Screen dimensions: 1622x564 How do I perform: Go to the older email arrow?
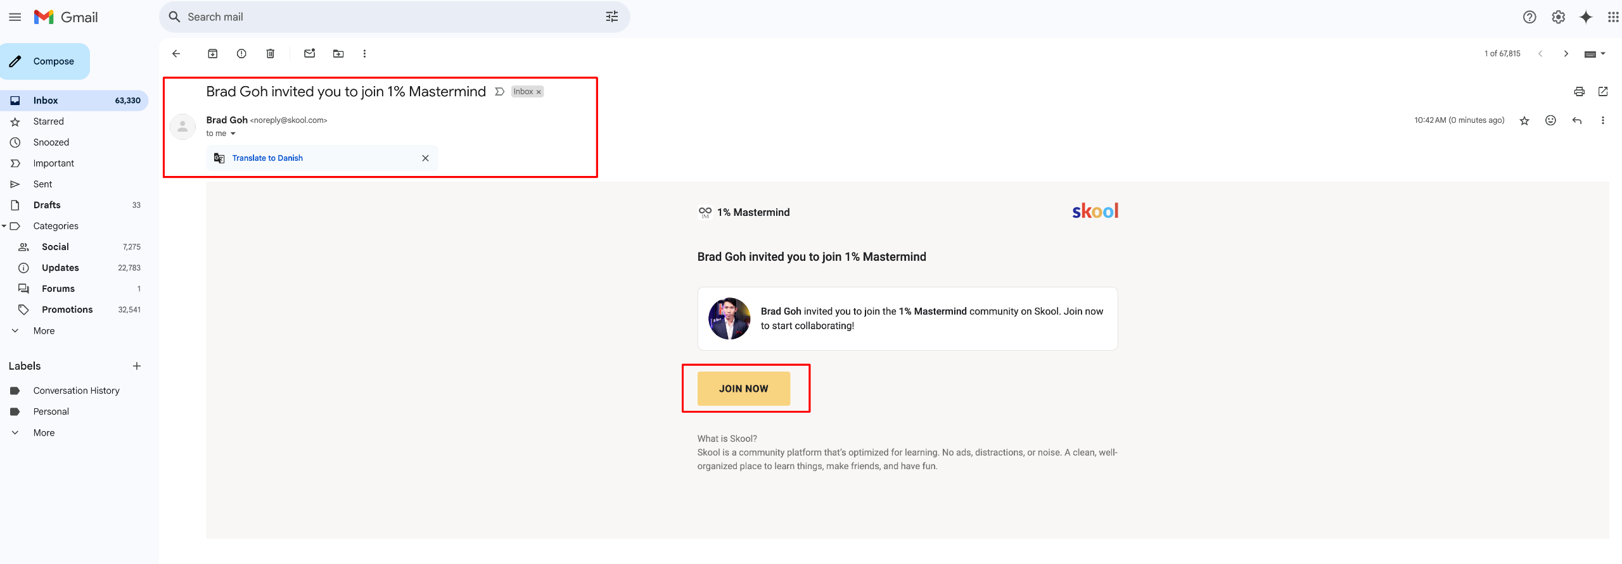point(1566,54)
